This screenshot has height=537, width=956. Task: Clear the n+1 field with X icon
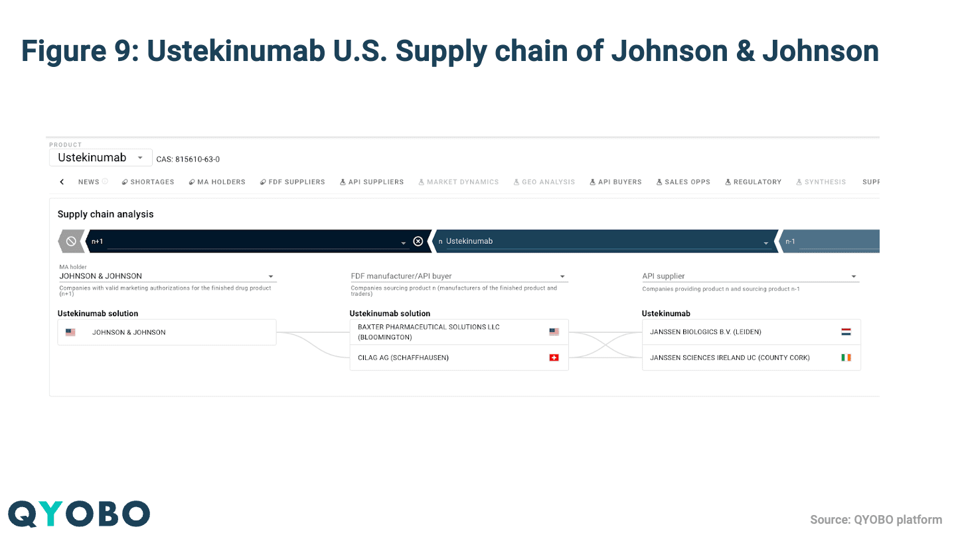(418, 241)
